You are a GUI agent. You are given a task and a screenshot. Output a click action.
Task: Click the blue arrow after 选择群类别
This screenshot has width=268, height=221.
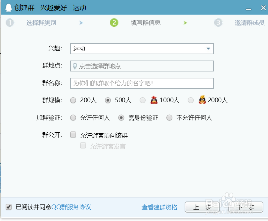pos(81,23)
